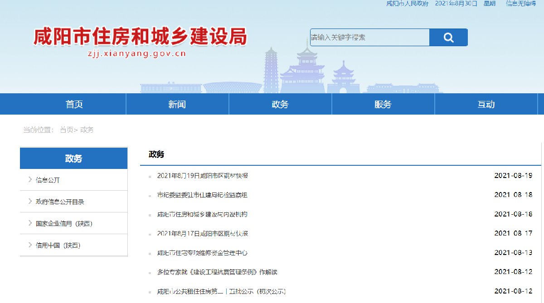Open the arrow beside 信用中国（陕西）
This screenshot has height=303, width=544.
[30, 245]
